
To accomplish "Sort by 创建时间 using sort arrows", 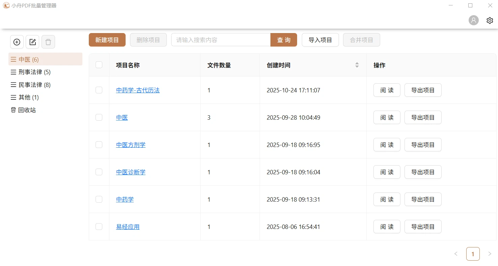I will click(x=357, y=65).
